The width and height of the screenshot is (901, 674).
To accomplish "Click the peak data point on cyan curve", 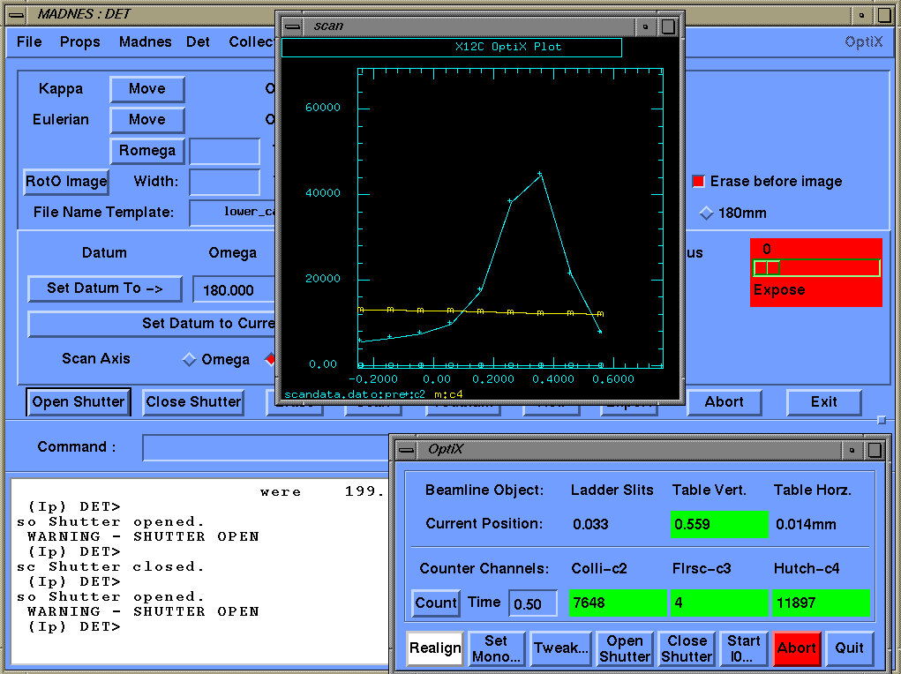I will click(x=539, y=174).
